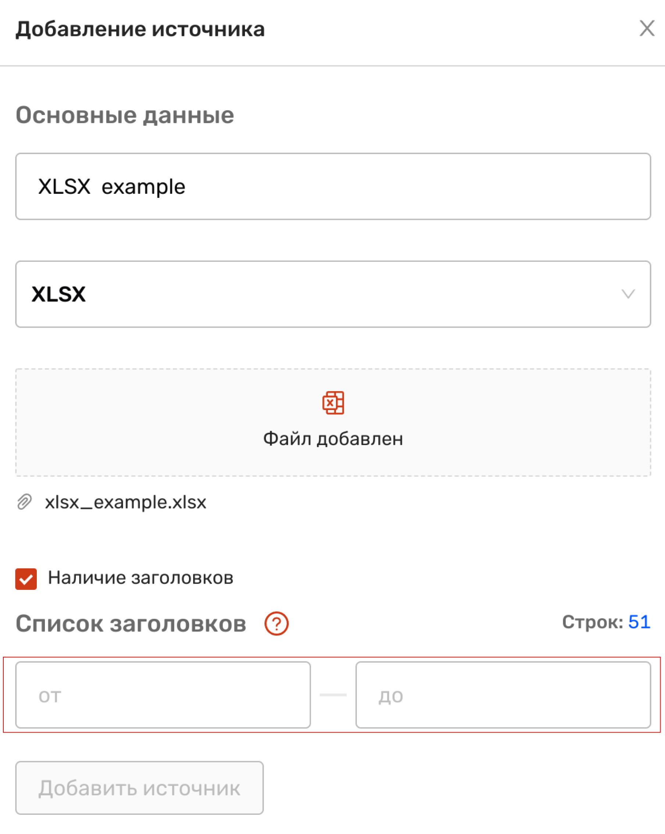The width and height of the screenshot is (665, 834).
Task: Open the question mark help icon
Action: (276, 624)
